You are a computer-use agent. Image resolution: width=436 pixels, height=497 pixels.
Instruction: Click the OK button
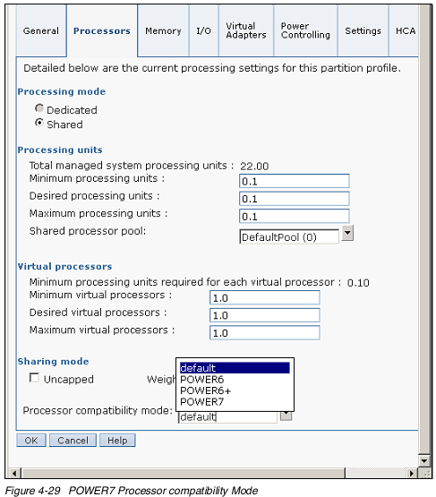31,441
